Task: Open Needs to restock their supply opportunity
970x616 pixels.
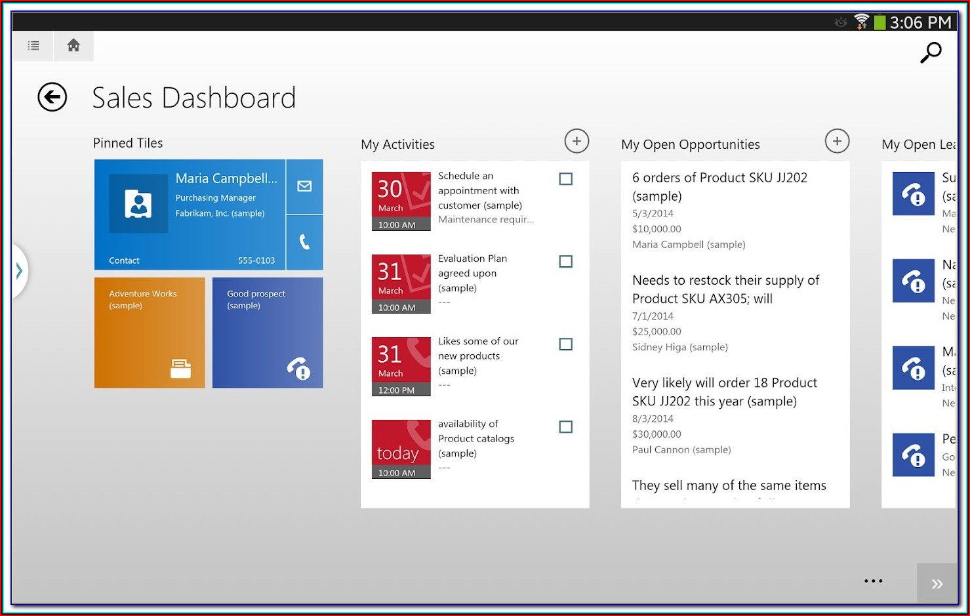Action: tap(725, 289)
